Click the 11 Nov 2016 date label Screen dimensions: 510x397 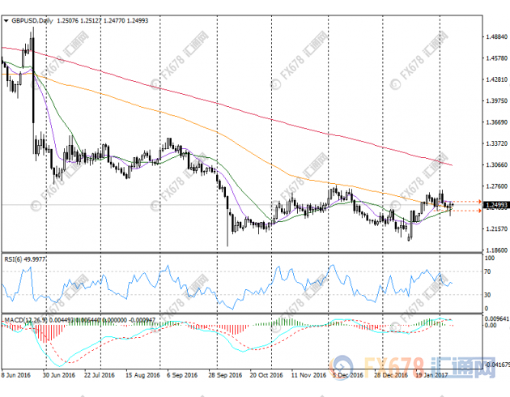(307, 376)
